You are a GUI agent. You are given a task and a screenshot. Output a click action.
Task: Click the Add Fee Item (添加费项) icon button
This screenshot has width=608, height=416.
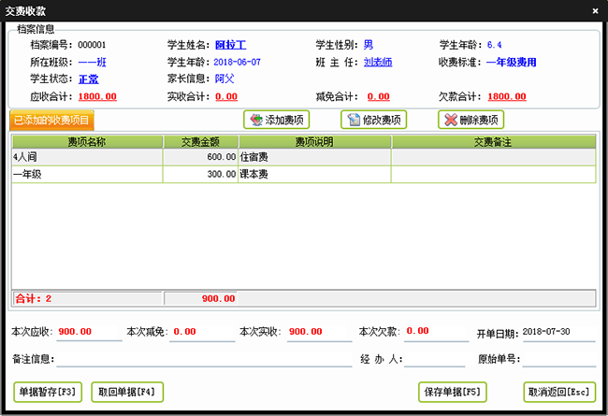coord(276,120)
